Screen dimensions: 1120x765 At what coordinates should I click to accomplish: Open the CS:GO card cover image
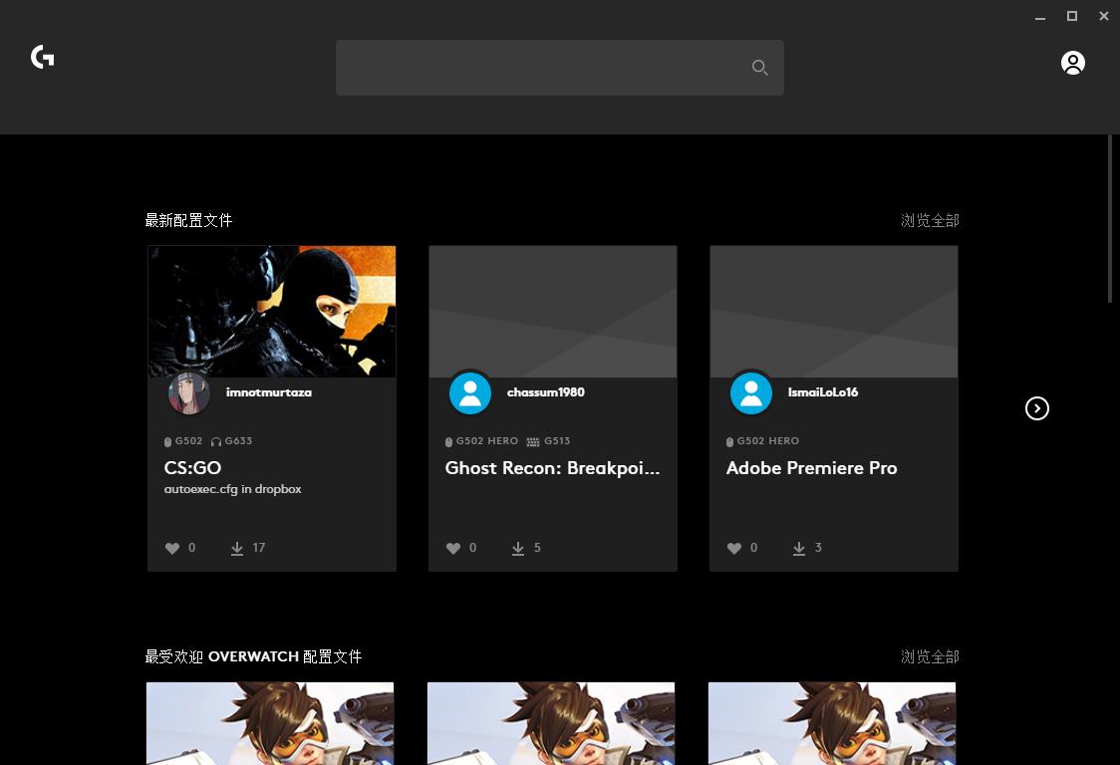(272, 311)
